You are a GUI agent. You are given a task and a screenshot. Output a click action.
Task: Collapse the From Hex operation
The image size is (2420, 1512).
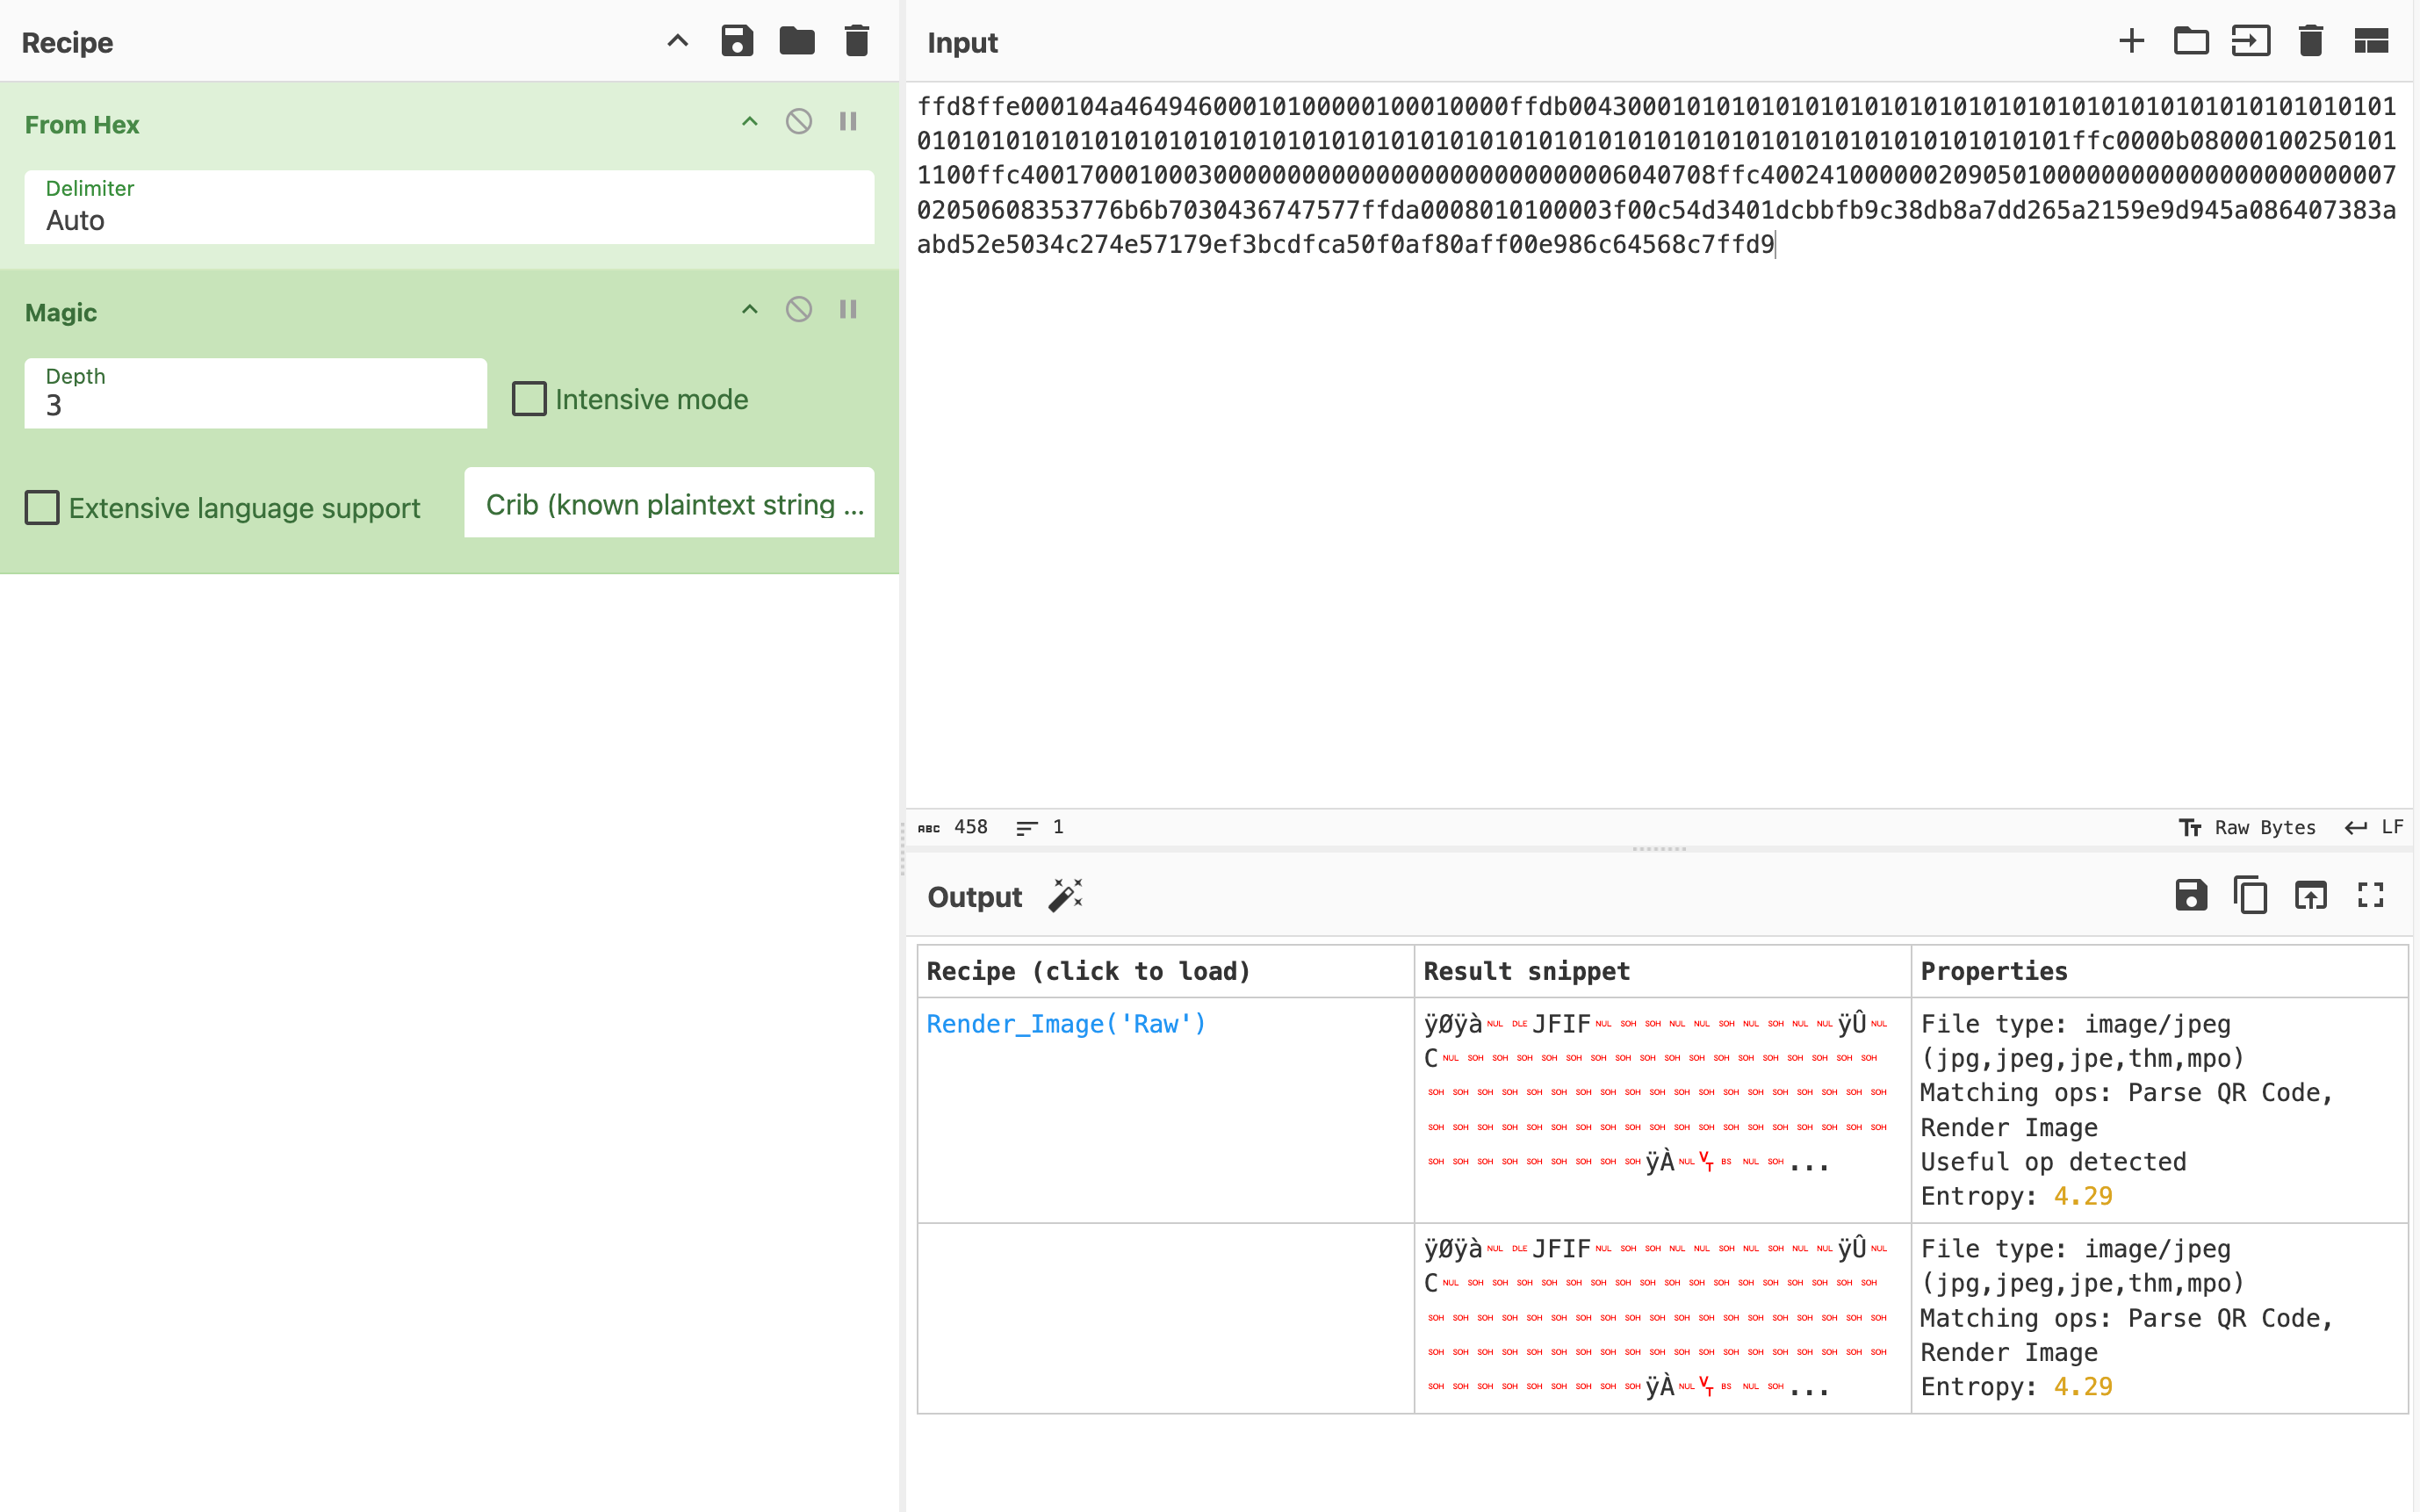(x=749, y=122)
